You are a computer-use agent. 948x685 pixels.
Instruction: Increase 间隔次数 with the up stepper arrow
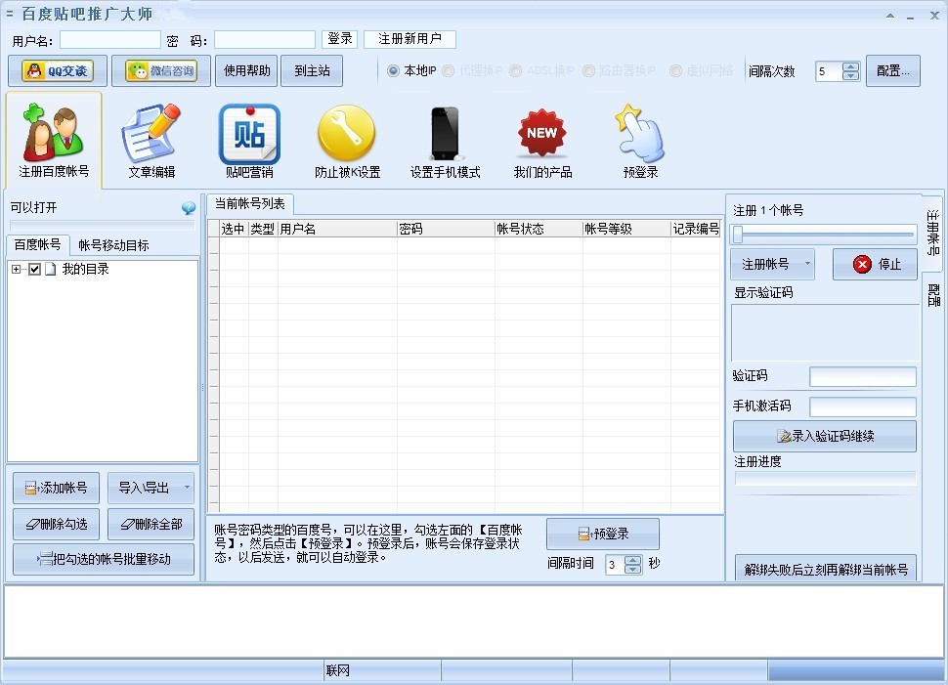click(850, 65)
